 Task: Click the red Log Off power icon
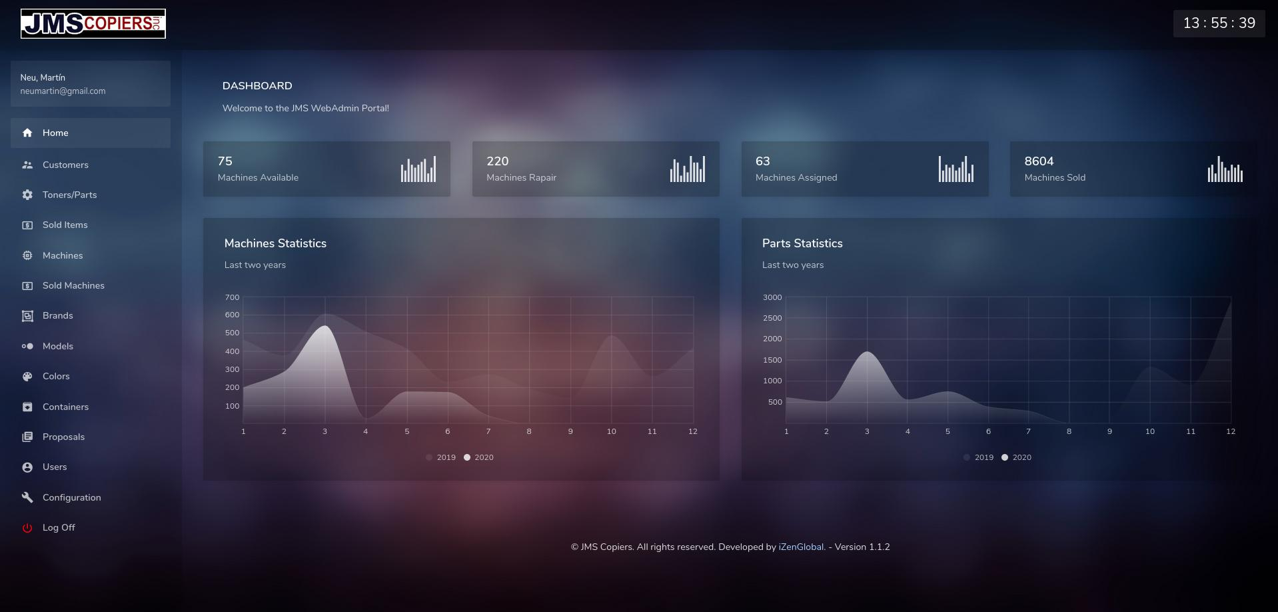coord(27,527)
